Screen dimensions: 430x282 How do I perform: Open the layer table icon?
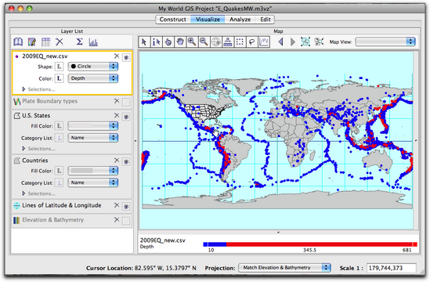tap(45, 42)
